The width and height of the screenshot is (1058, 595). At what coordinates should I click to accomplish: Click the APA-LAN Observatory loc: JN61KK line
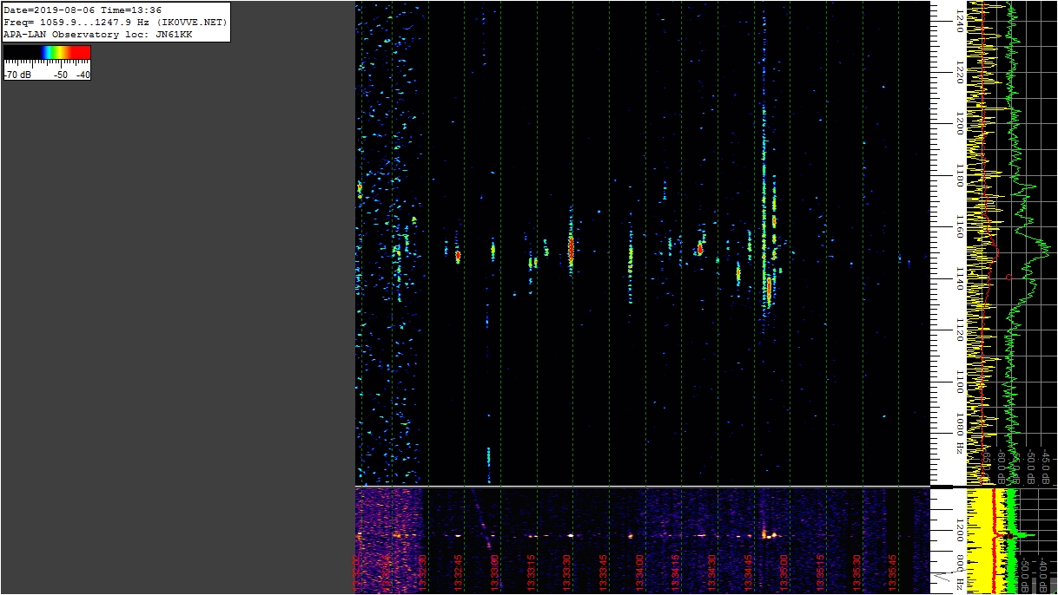click(98, 35)
